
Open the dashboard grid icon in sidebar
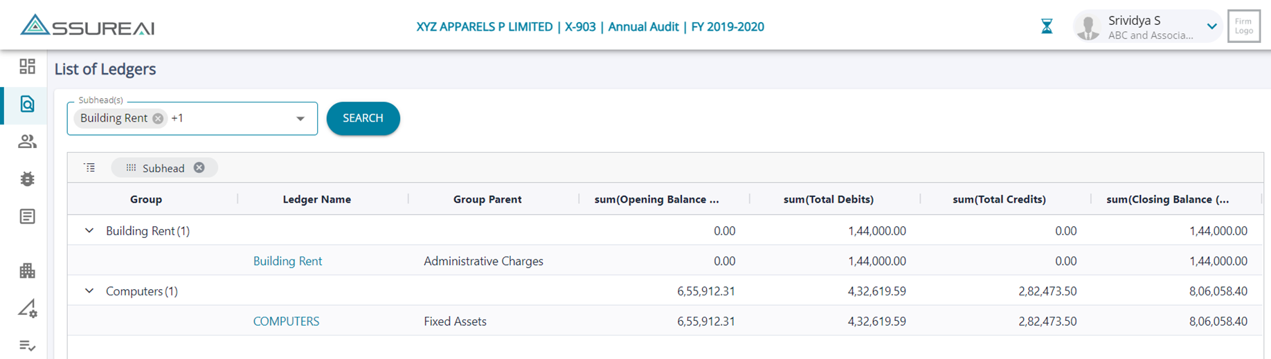pyautogui.click(x=27, y=66)
